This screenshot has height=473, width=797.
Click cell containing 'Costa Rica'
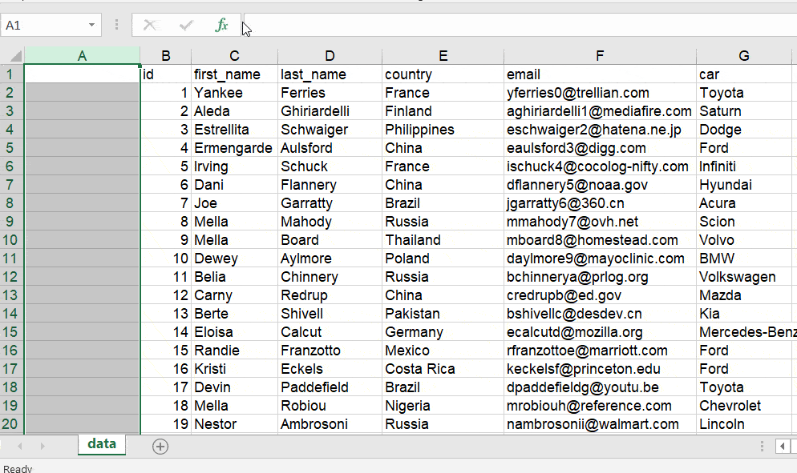coord(443,368)
